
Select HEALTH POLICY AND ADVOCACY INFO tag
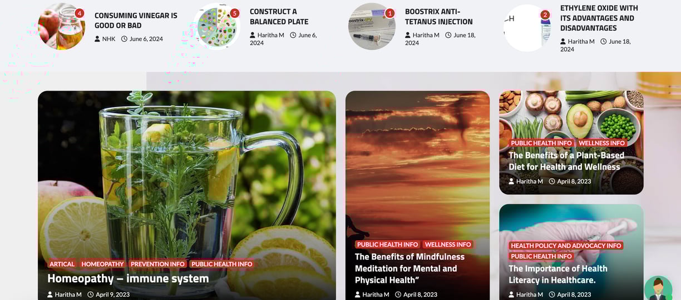point(566,246)
